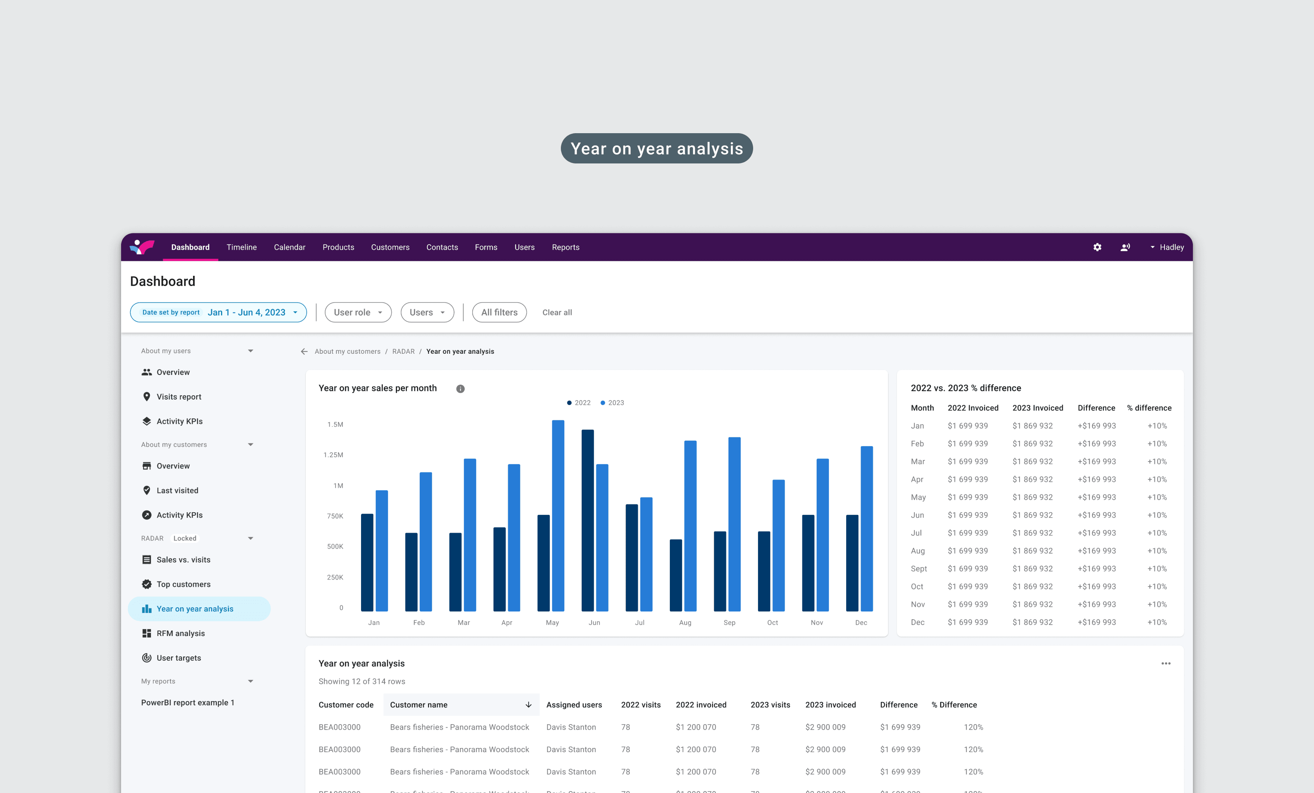Click the badge icon for Top customers
1314x793 pixels.
click(x=147, y=585)
